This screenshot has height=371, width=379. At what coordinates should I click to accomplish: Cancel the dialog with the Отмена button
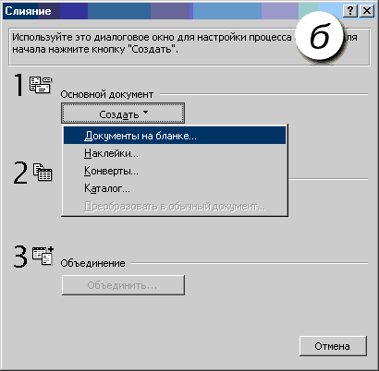tap(333, 346)
